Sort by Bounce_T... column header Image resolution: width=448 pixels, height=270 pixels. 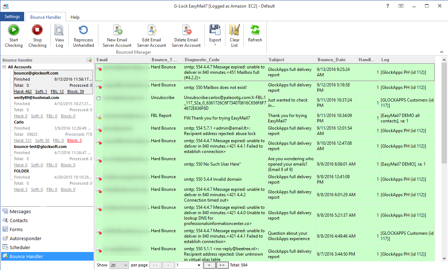coord(166,60)
